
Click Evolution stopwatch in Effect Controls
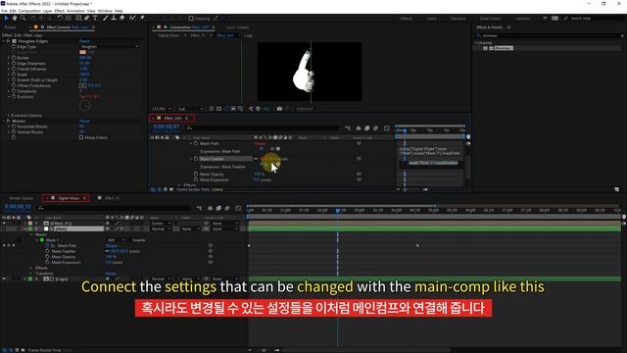point(14,97)
